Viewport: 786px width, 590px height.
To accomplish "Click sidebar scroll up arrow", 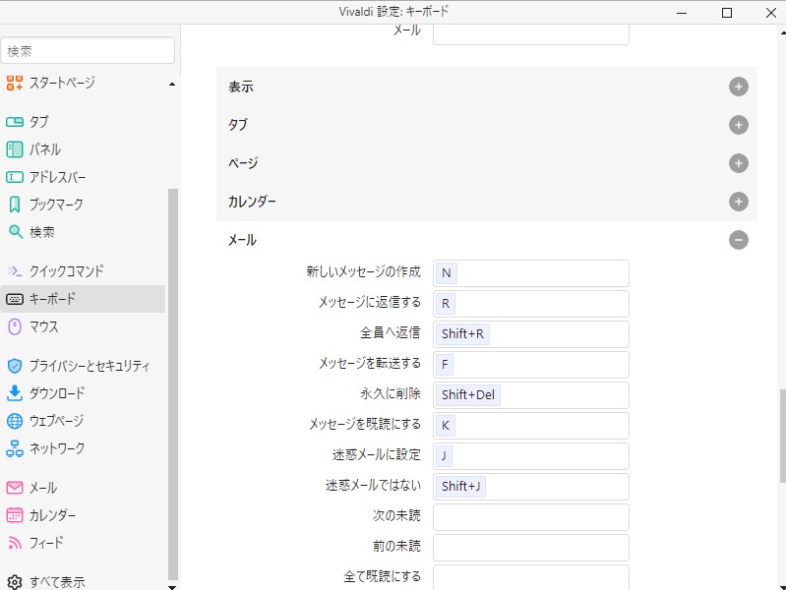I will (x=172, y=85).
